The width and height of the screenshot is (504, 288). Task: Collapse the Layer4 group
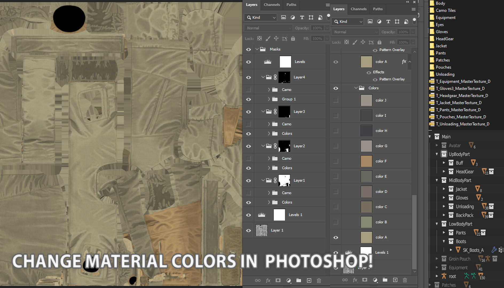pyautogui.click(x=263, y=77)
